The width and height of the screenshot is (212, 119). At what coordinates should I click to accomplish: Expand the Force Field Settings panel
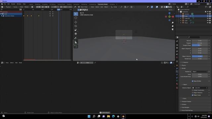(187, 110)
